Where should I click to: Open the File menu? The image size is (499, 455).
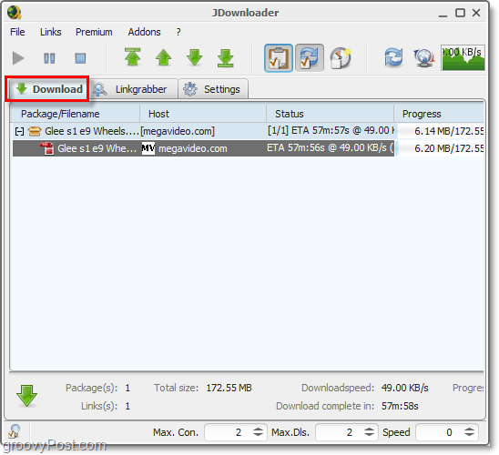[x=17, y=32]
